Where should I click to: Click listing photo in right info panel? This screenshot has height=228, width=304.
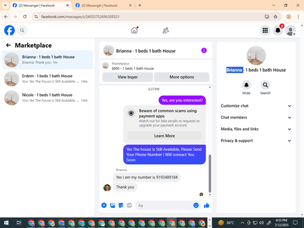256,56
